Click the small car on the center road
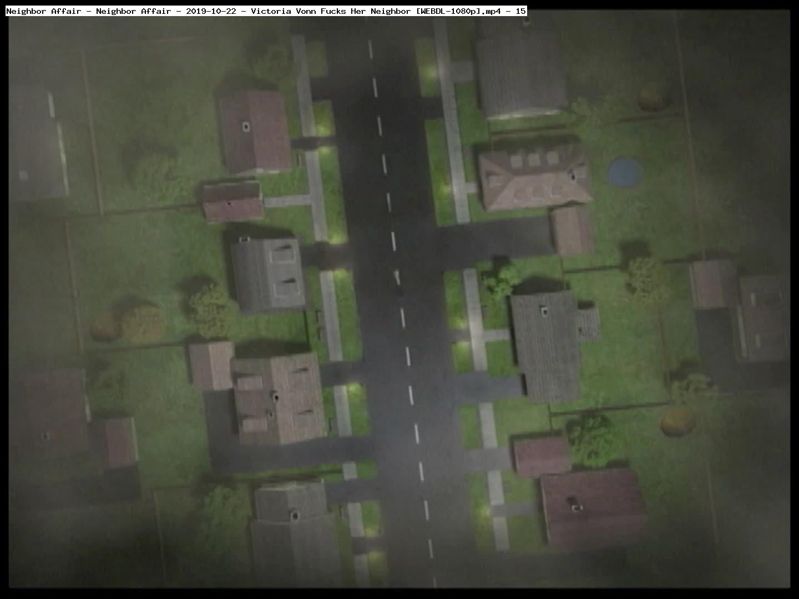This screenshot has width=799, height=599. point(397,276)
